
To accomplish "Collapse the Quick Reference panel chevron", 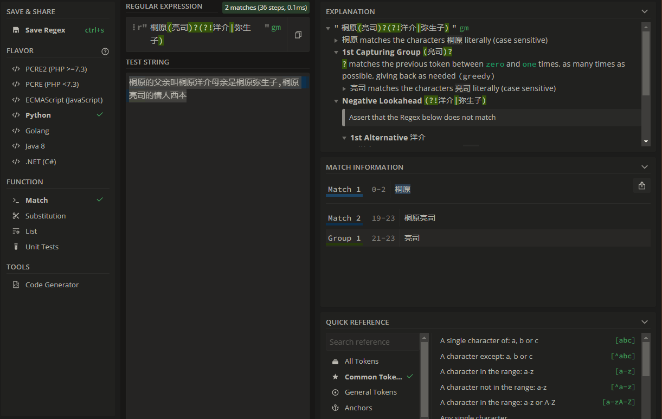I will (x=644, y=322).
